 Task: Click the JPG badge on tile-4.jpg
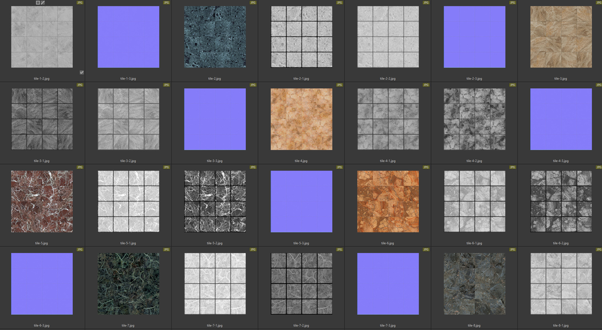(x=339, y=85)
